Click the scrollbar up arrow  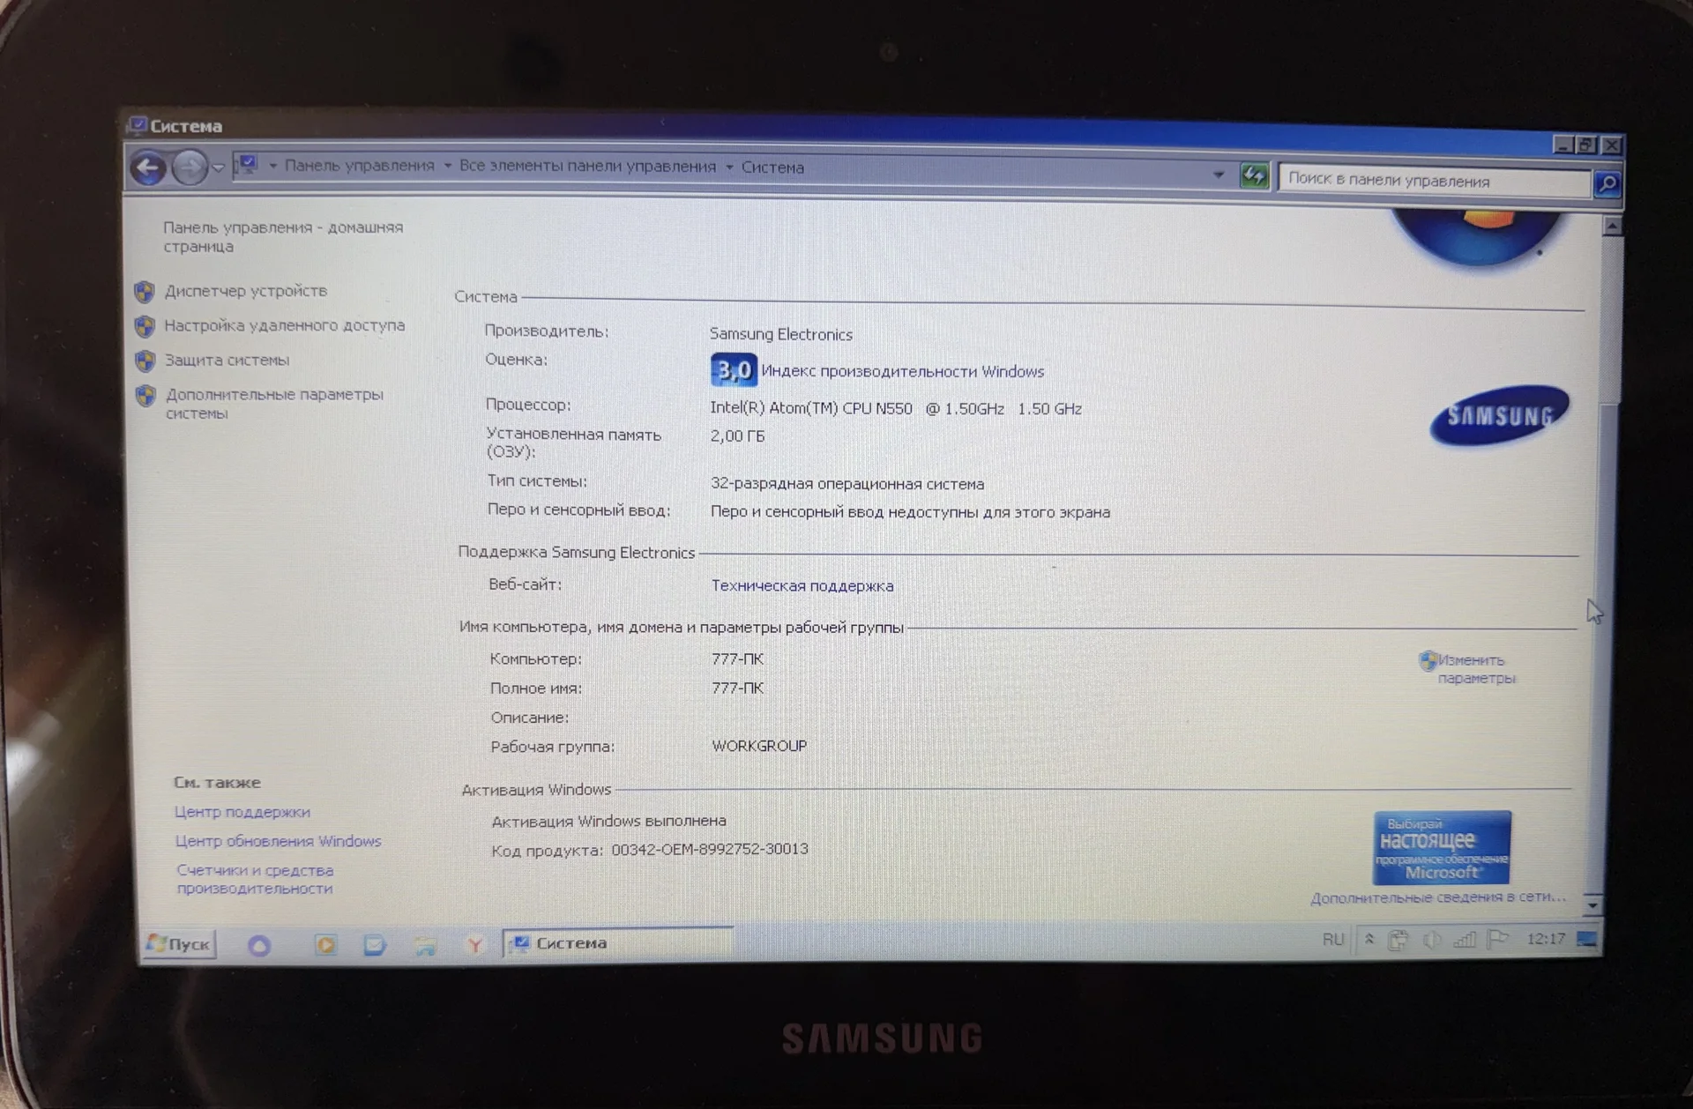click(1611, 227)
